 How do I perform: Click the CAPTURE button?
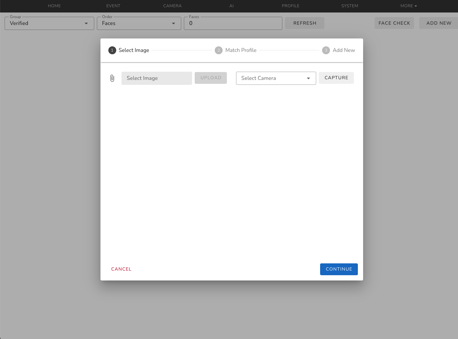point(336,78)
